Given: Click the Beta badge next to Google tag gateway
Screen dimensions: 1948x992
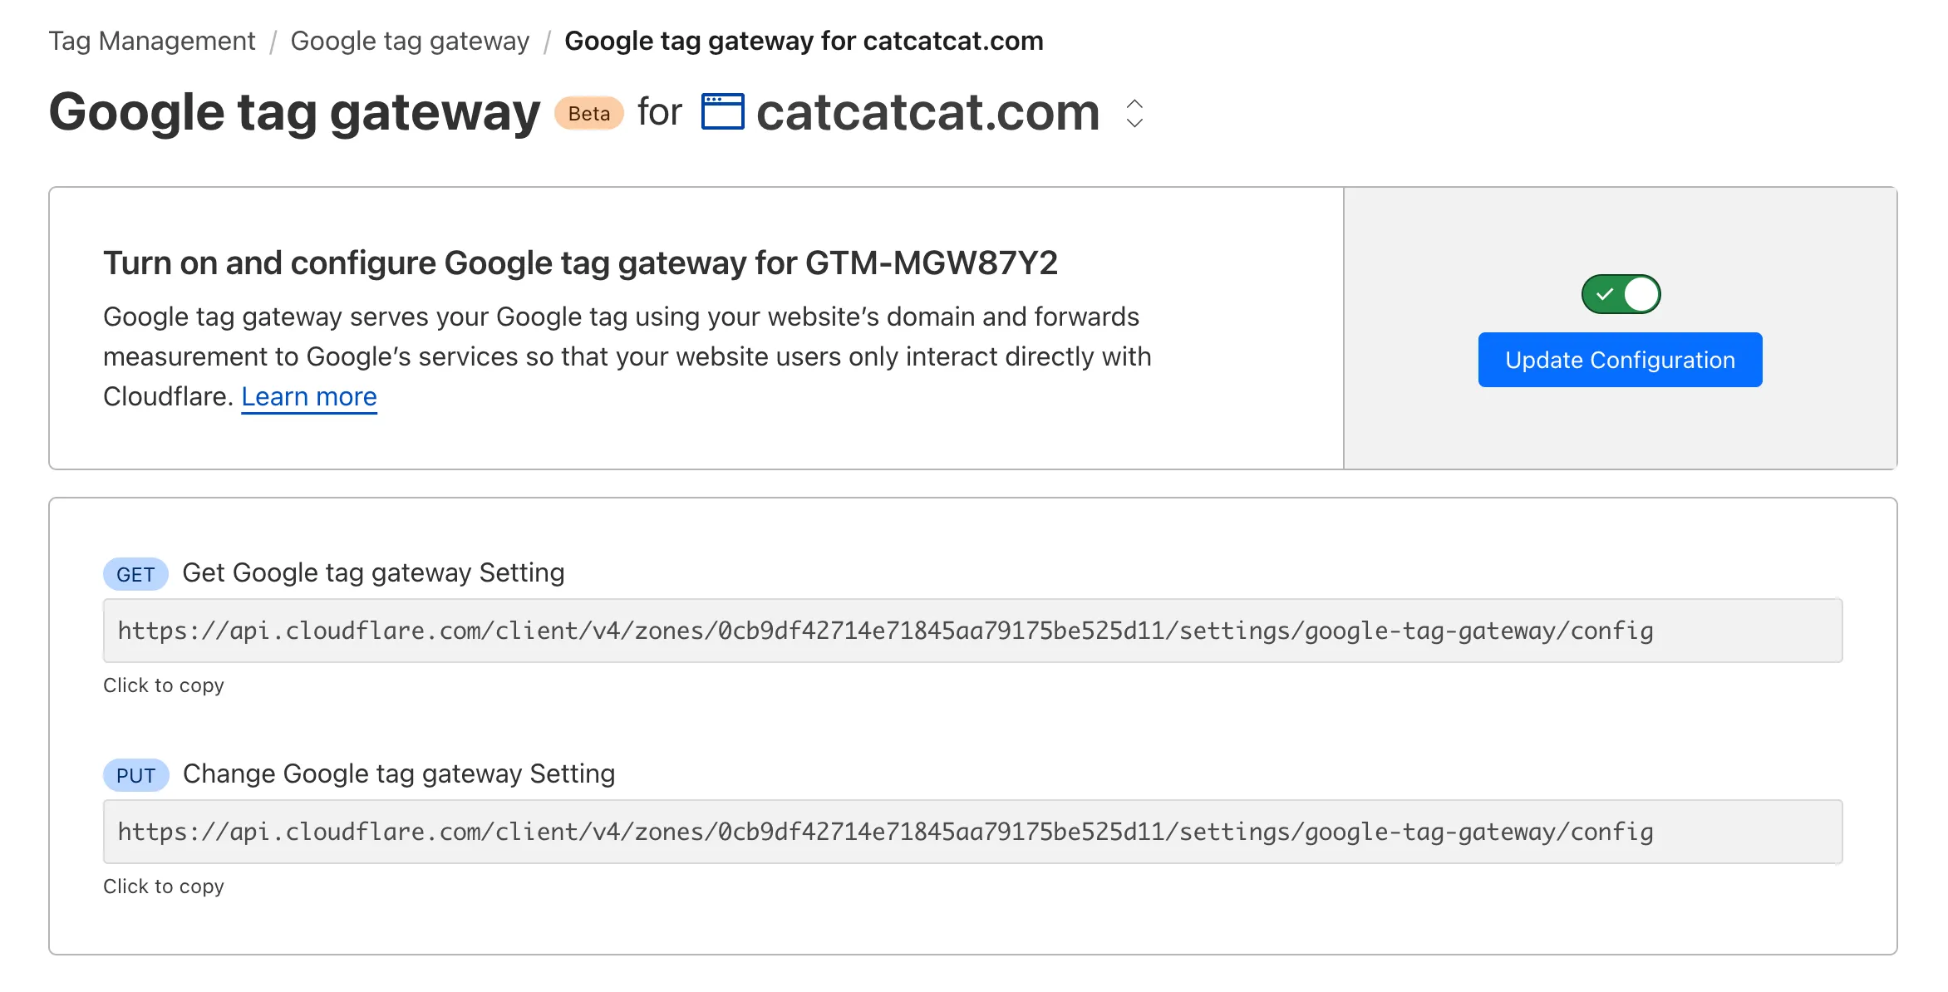Looking at the screenshot, I should coord(588,112).
